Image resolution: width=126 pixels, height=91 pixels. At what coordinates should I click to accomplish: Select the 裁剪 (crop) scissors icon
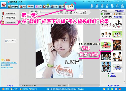click(112, 6)
